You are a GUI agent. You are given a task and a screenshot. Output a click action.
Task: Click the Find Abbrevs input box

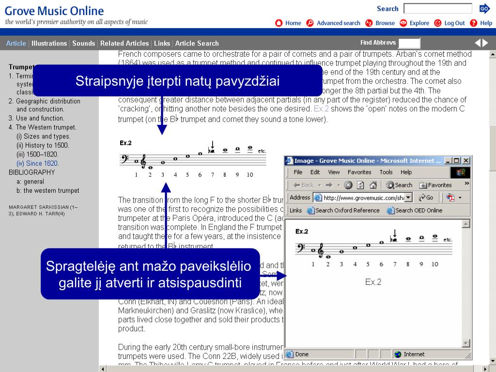click(409, 43)
